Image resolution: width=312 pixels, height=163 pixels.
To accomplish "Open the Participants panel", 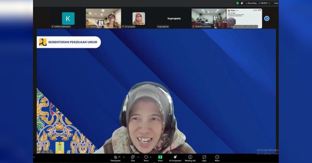I will [x=116, y=157].
